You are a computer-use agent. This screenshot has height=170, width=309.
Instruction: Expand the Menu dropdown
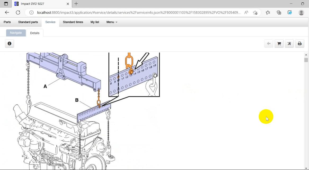coord(112,22)
